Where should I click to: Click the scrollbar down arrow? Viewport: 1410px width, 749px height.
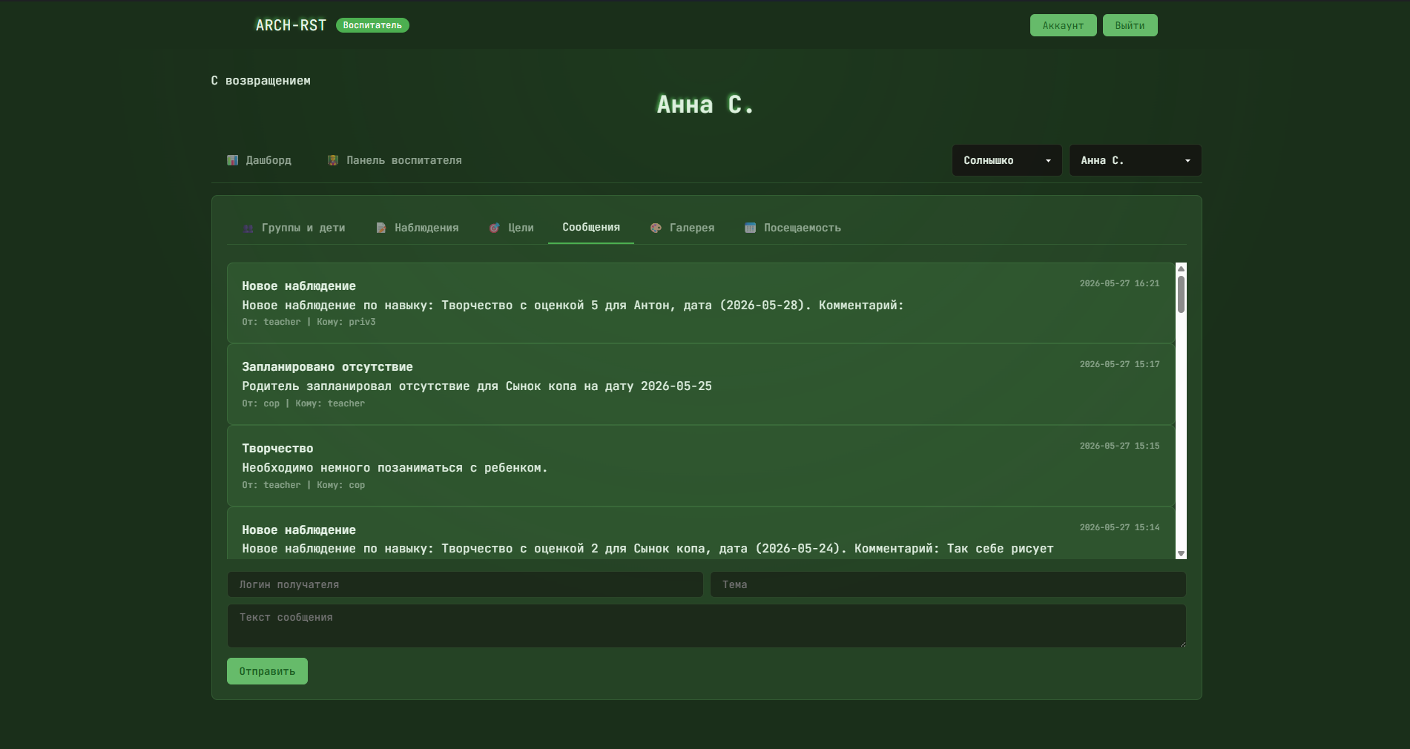[x=1181, y=554]
